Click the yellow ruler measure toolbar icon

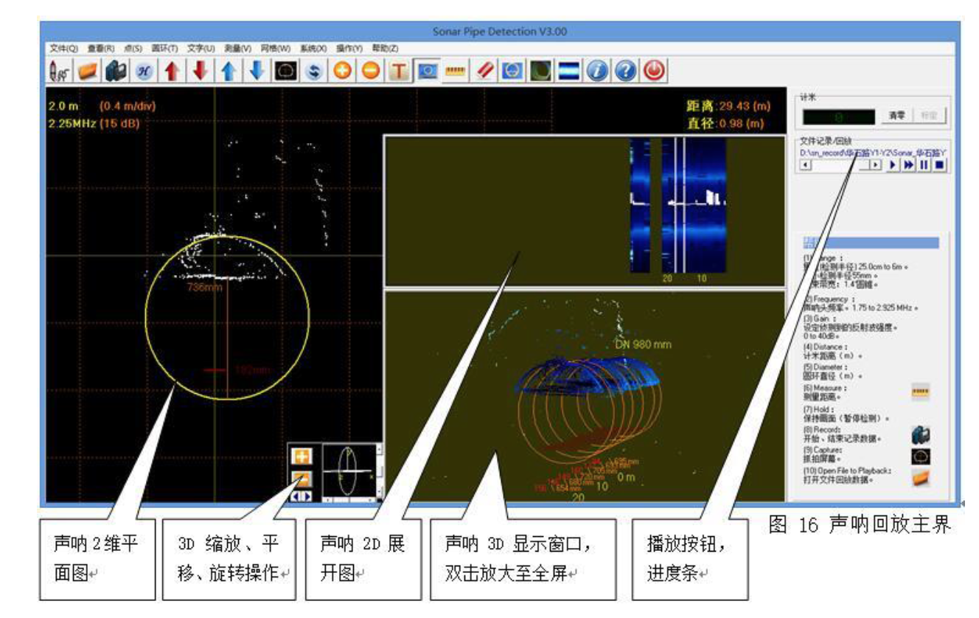point(455,71)
